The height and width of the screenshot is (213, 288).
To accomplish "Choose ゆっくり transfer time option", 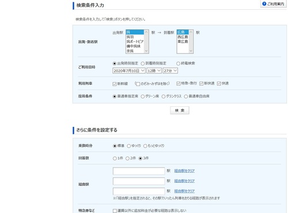I will pyautogui.click(x=129, y=146).
